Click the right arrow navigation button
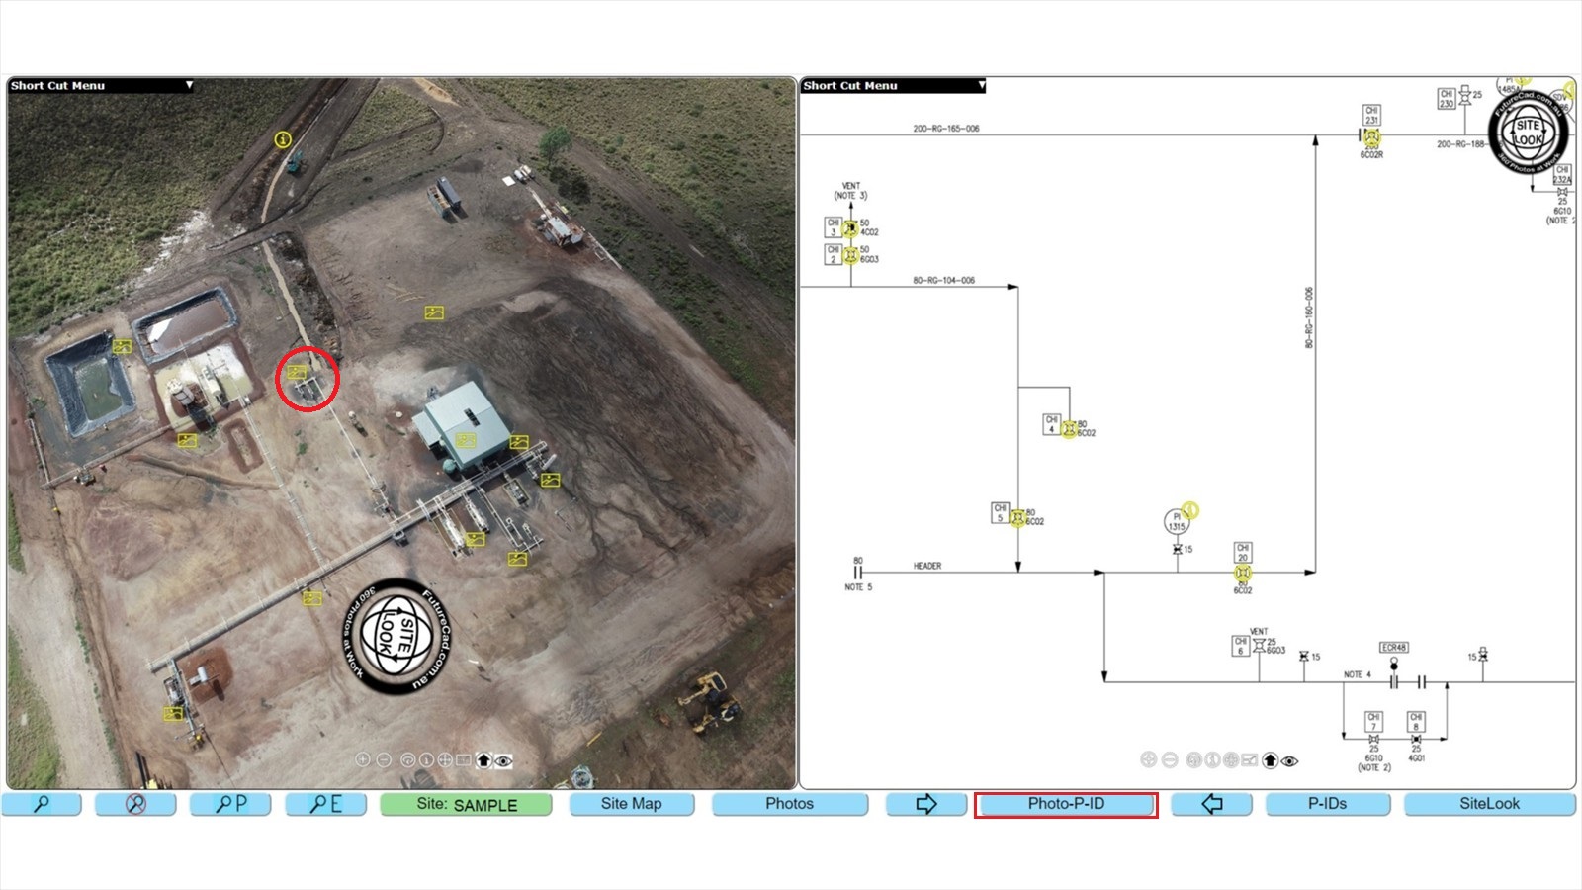Screen dimensions: 1582x890 point(925,804)
